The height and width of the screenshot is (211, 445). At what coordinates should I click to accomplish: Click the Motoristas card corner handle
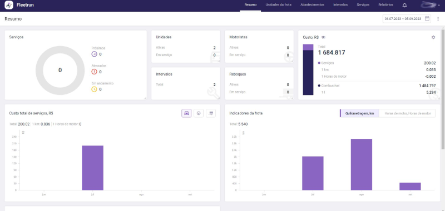click(x=292, y=61)
